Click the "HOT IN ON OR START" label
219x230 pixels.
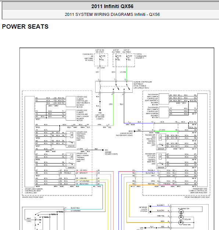click(100, 51)
